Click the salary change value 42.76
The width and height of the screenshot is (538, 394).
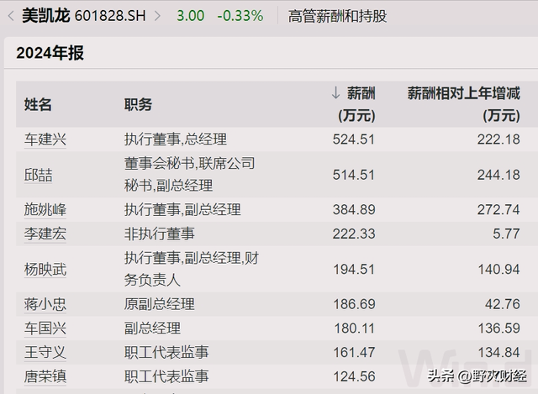[503, 304]
